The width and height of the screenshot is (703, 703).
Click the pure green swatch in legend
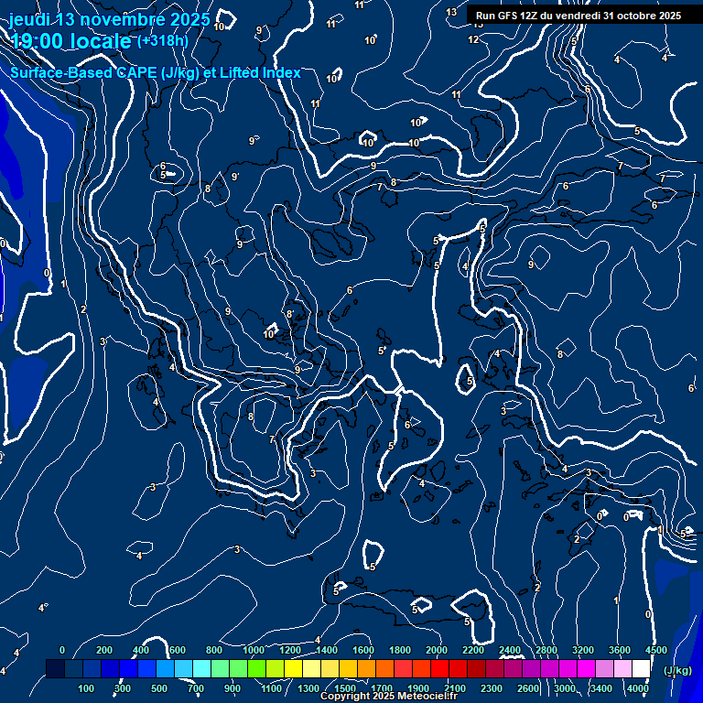click(x=257, y=668)
